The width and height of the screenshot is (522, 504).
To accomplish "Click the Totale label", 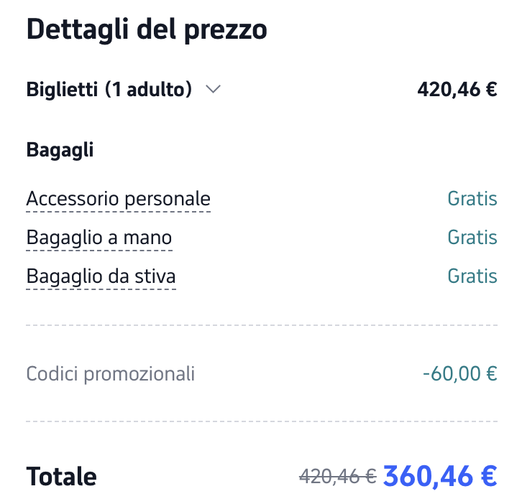I will (61, 477).
